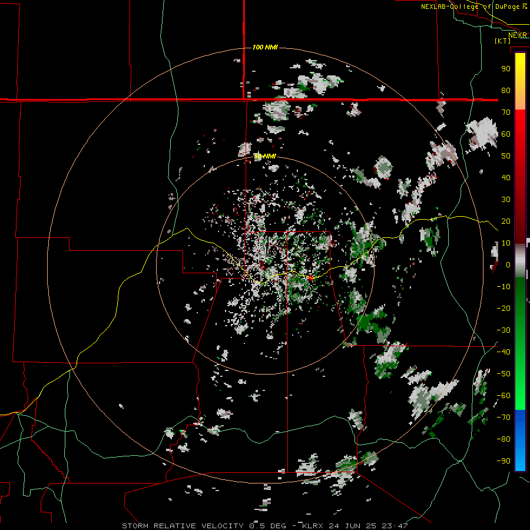
Task: Click the -90 scale value
Action: pos(503,461)
